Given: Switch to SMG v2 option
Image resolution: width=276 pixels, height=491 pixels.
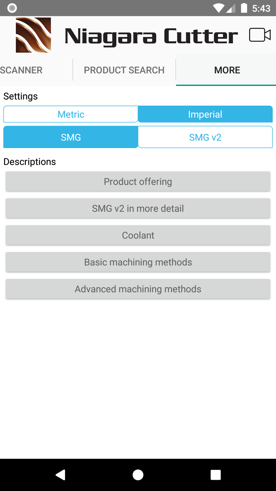Looking at the screenshot, I should click(205, 137).
